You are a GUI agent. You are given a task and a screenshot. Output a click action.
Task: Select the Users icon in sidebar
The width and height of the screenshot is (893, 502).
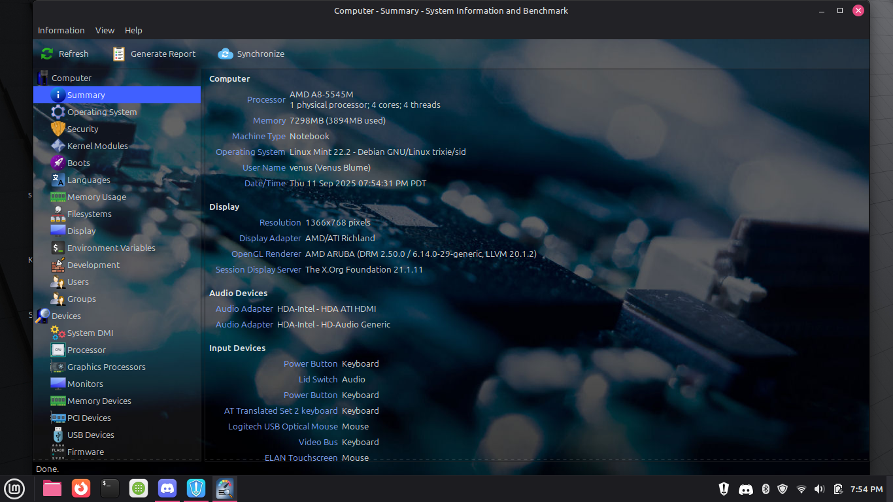58,282
